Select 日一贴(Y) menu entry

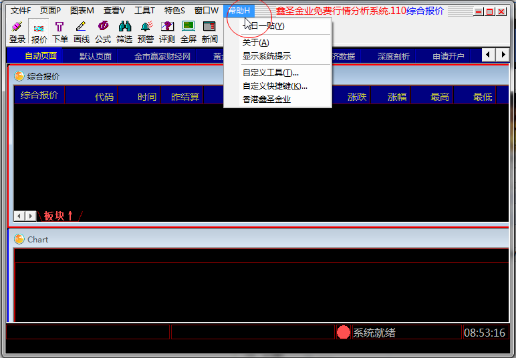(278, 26)
